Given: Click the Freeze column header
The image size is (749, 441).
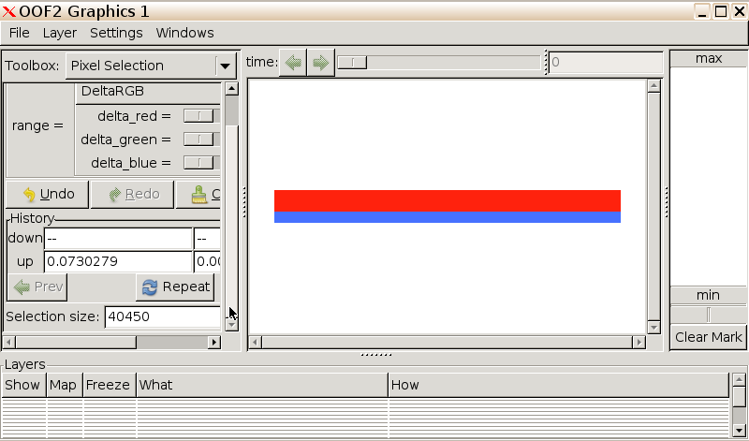Looking at the screenshot, I should (x=110, y=385).
